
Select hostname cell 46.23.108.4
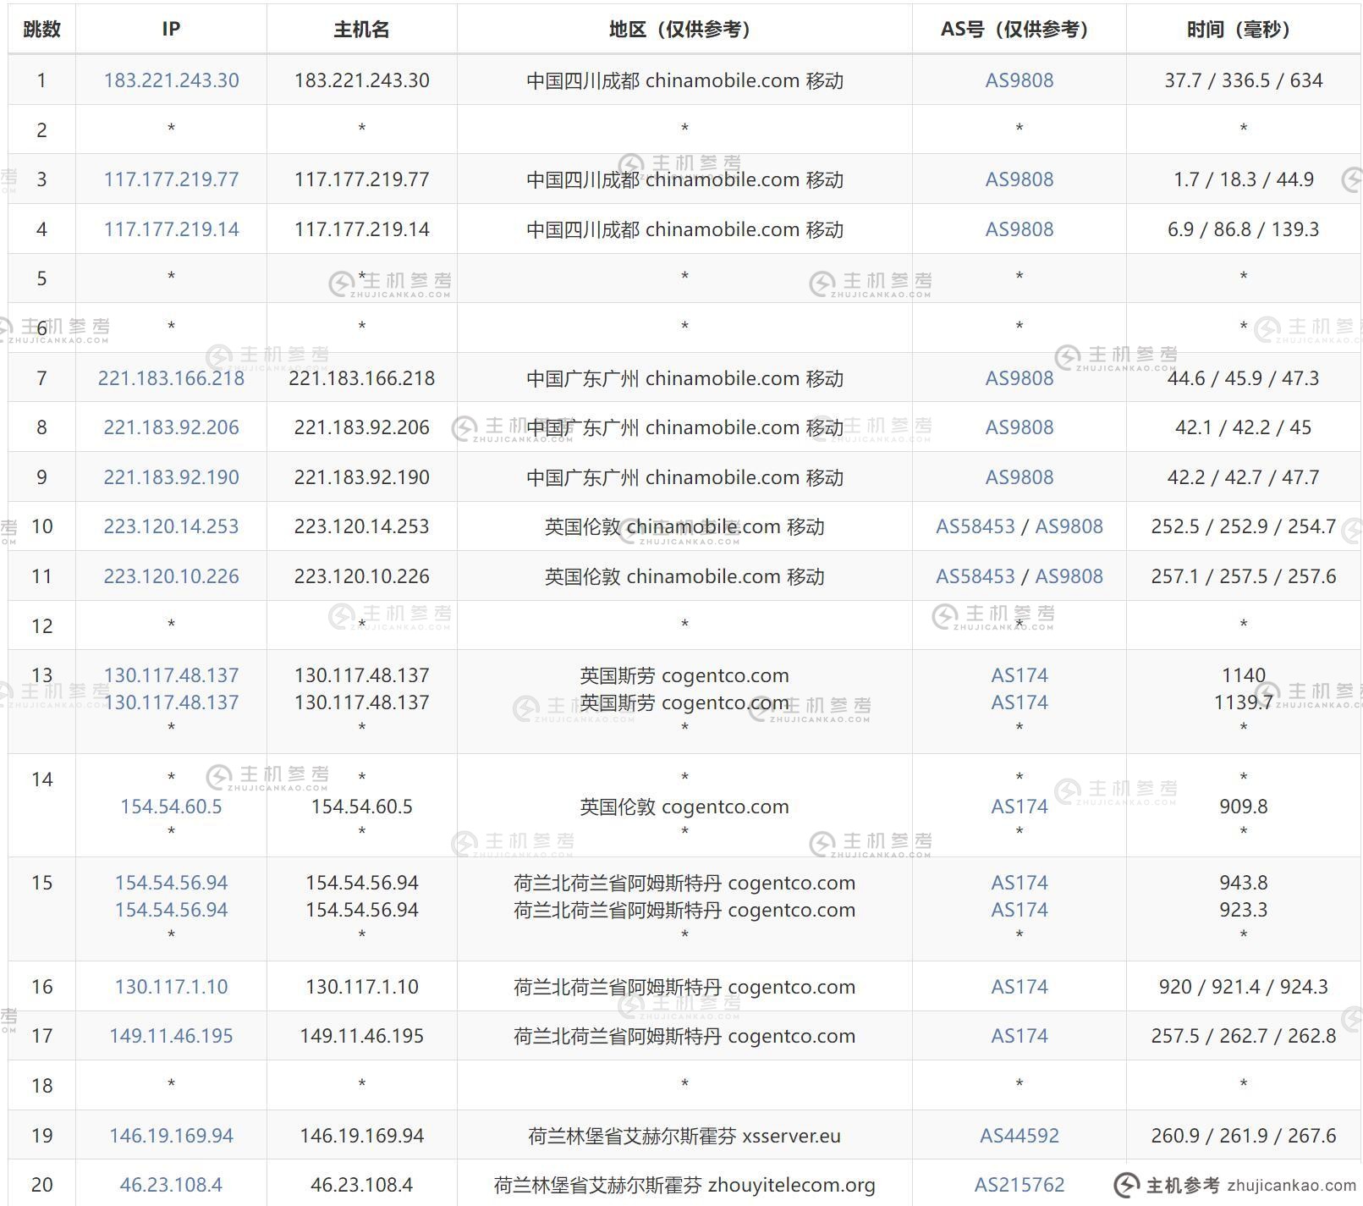tap(361, 1185)
